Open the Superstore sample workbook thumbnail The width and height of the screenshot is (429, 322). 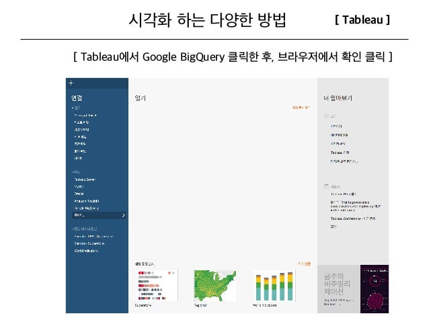[156, 286]
